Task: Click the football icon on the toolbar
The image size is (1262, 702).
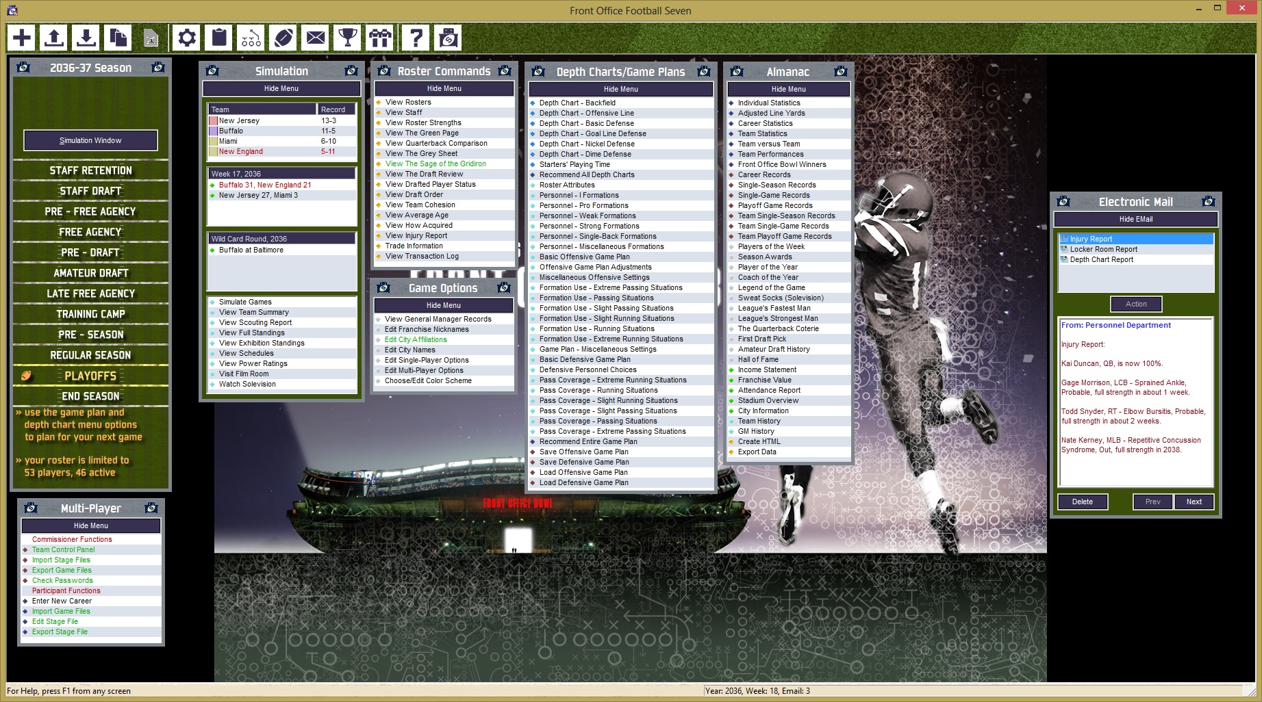Action: coord(283,38)
